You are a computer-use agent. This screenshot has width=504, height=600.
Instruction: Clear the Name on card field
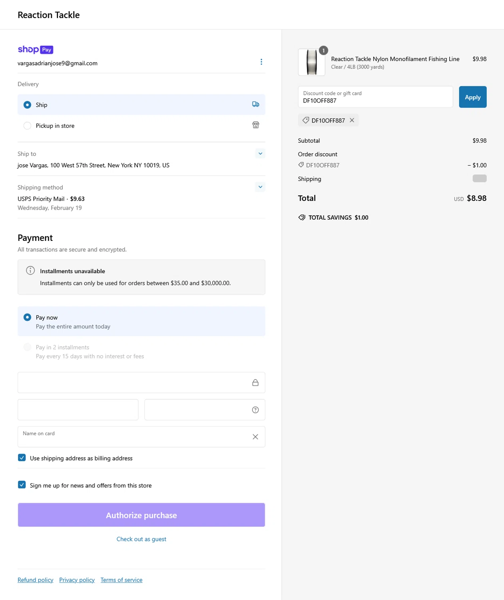255,437
